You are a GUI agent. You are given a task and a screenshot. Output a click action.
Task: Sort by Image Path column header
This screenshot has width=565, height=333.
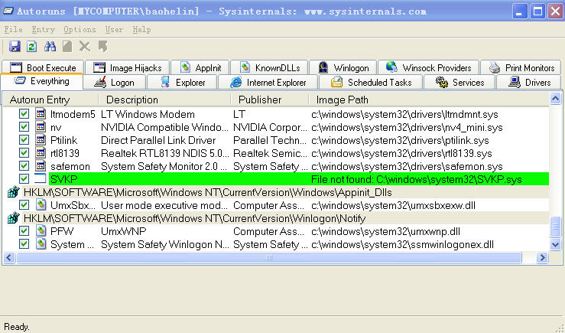tap(429, 100)
